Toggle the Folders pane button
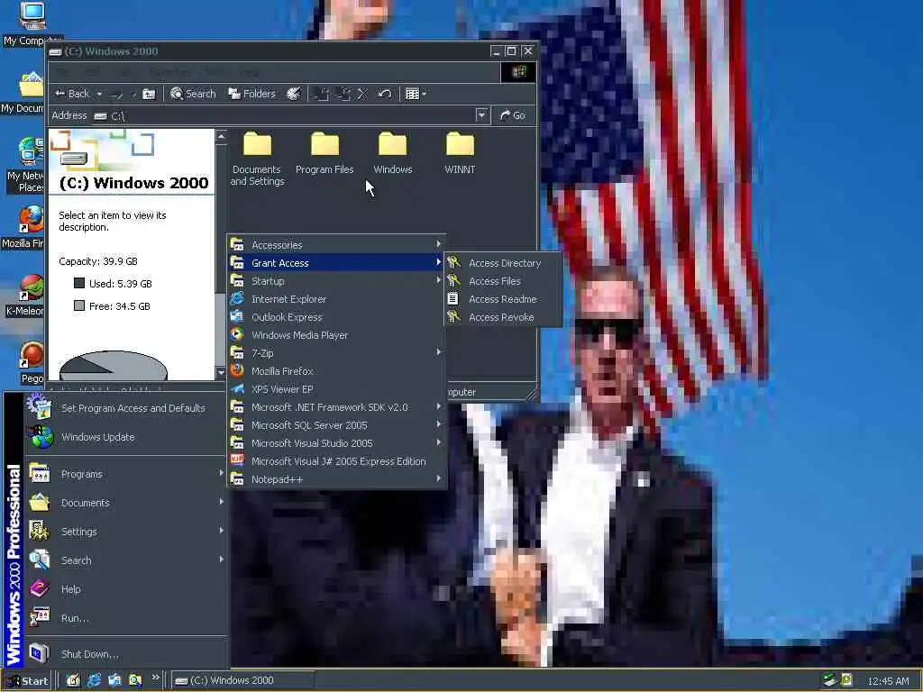 (252, 94)
